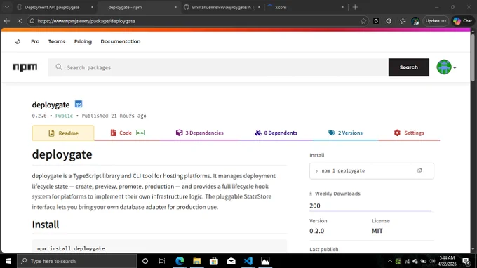This screenshot has width=477, height=268.
Task: Switch to the Emmanuelmelvin/deploygate GitHub tab
Action: pos(223,7)
